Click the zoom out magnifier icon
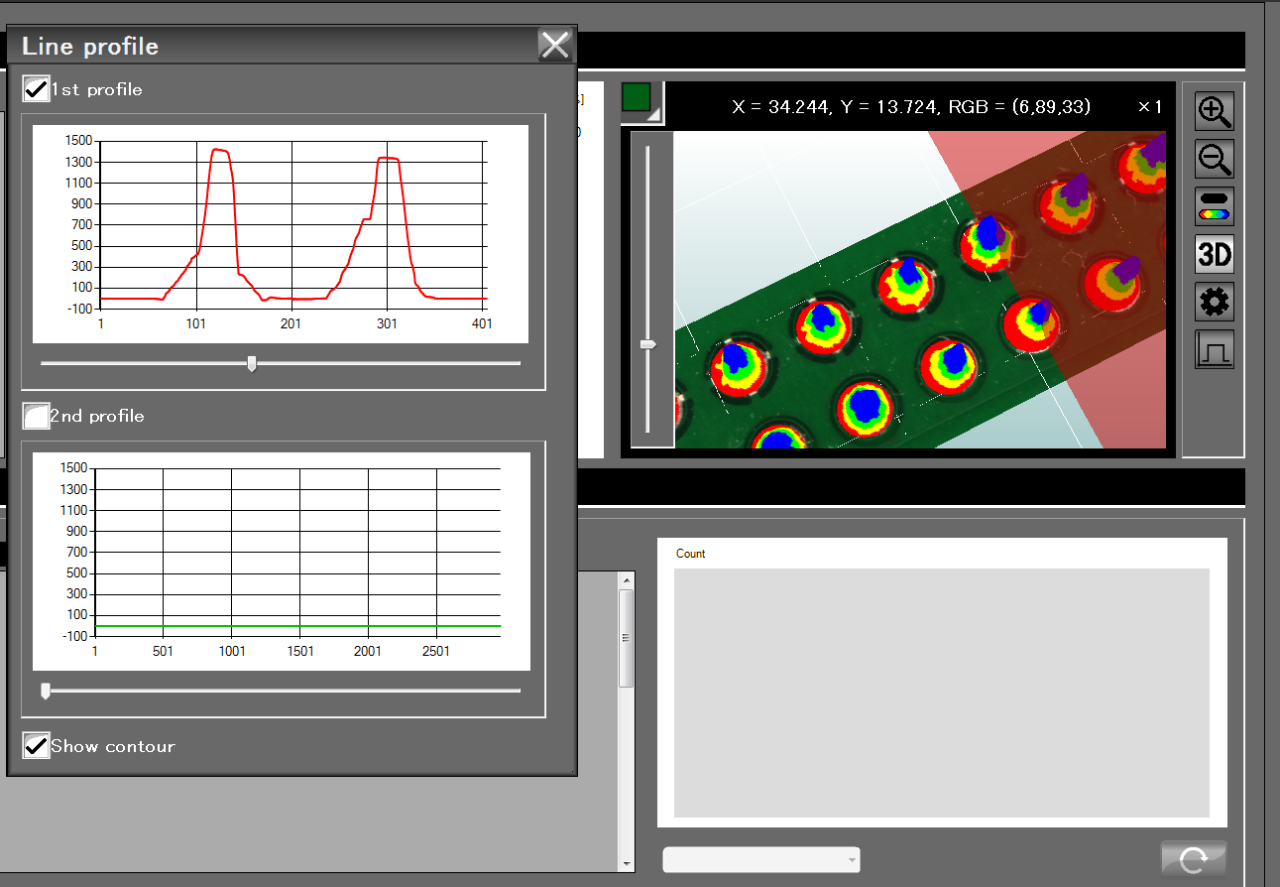The image size is (1280, 887). tap(1215, 158)
